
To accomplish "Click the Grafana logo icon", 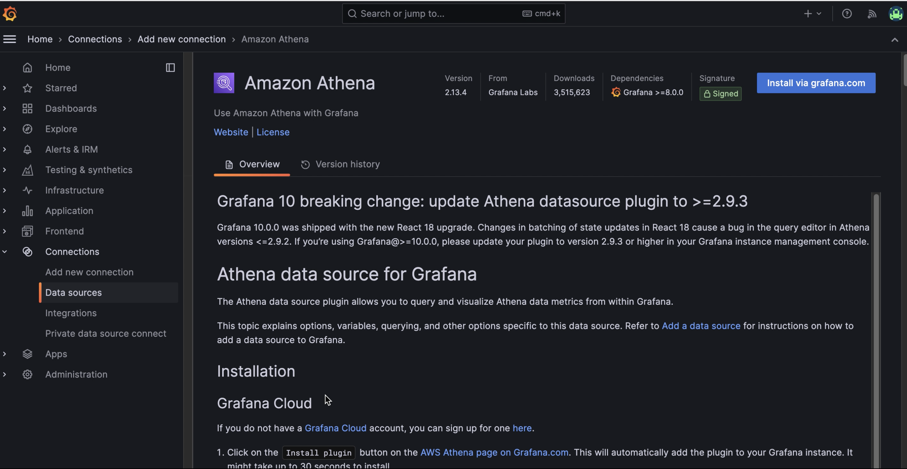I will tap(10, 14).
